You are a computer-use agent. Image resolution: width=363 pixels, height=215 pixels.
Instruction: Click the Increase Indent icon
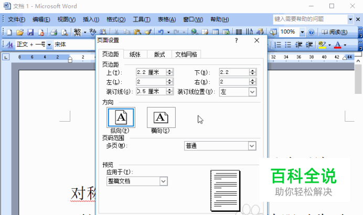click(x=309, y=45)
